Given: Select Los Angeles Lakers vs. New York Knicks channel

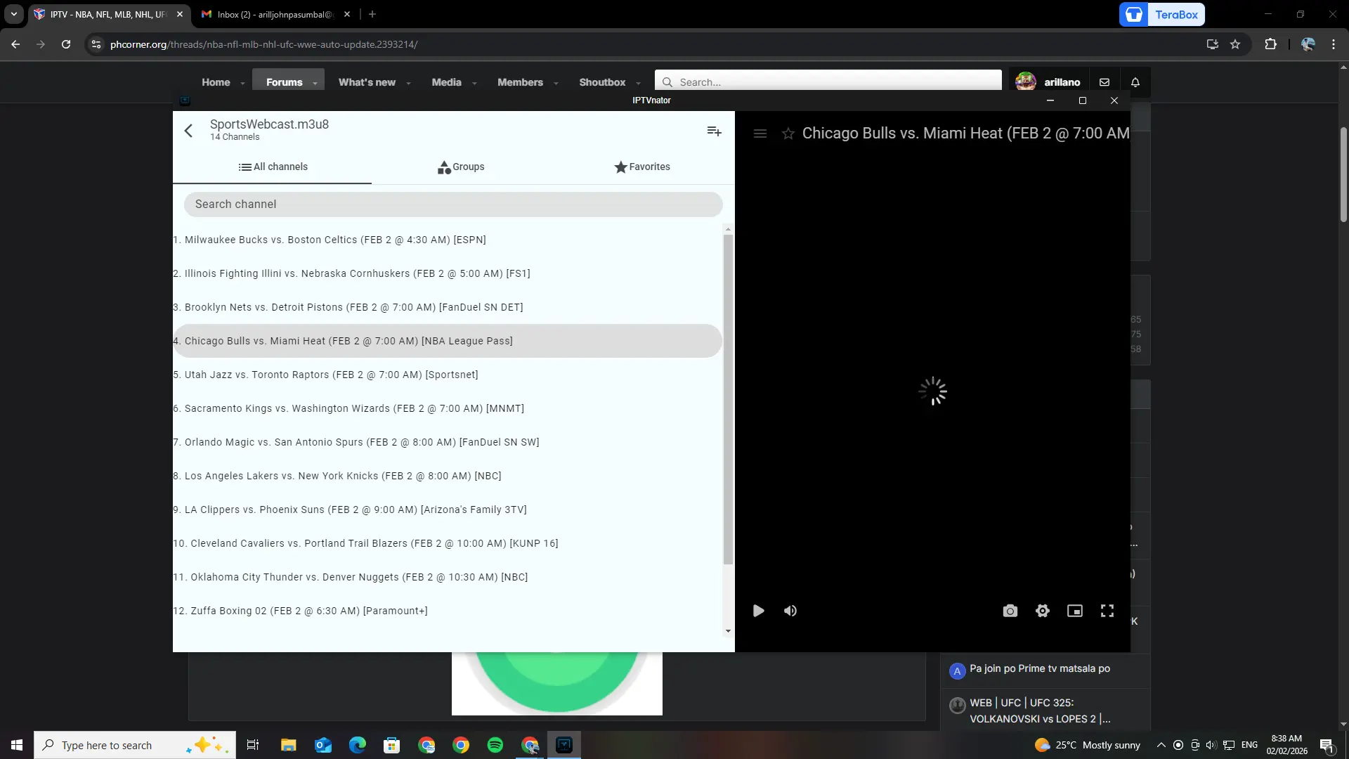Looking at the screenshot, I should pos(448,476).
